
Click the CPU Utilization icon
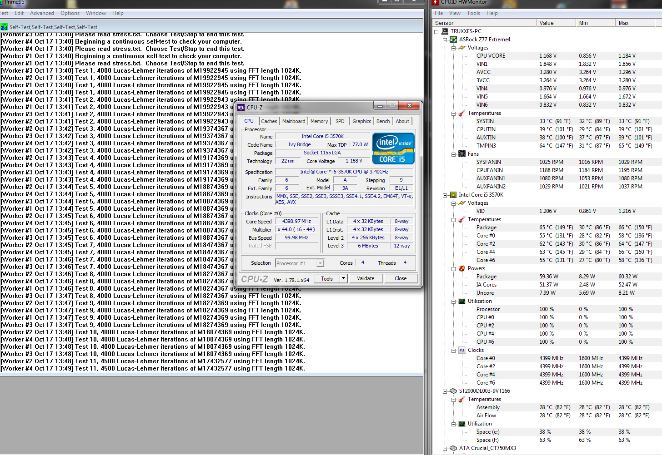tap(462, 301)
